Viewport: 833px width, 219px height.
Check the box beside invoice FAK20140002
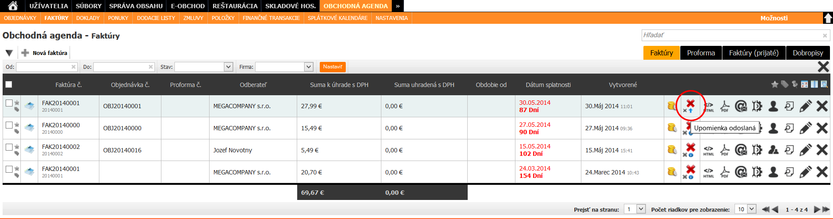[x=9, y=147]
